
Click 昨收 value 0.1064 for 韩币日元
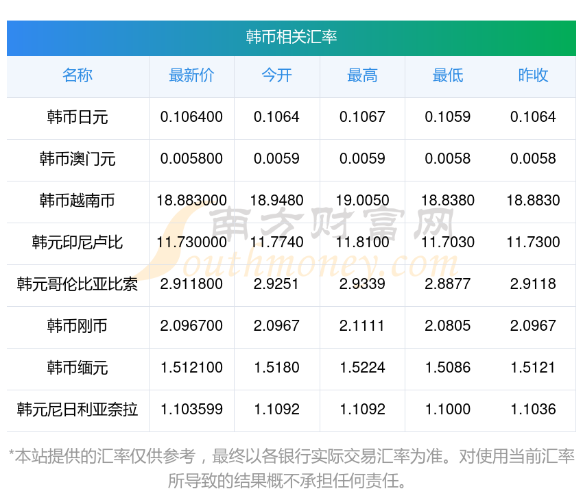pos(533,117)
